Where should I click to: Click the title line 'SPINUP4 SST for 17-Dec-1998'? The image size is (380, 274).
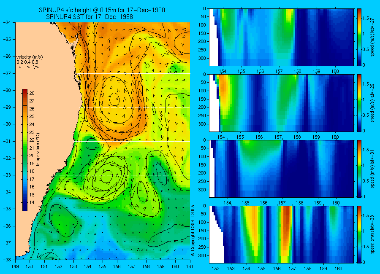tap(90, 17)
